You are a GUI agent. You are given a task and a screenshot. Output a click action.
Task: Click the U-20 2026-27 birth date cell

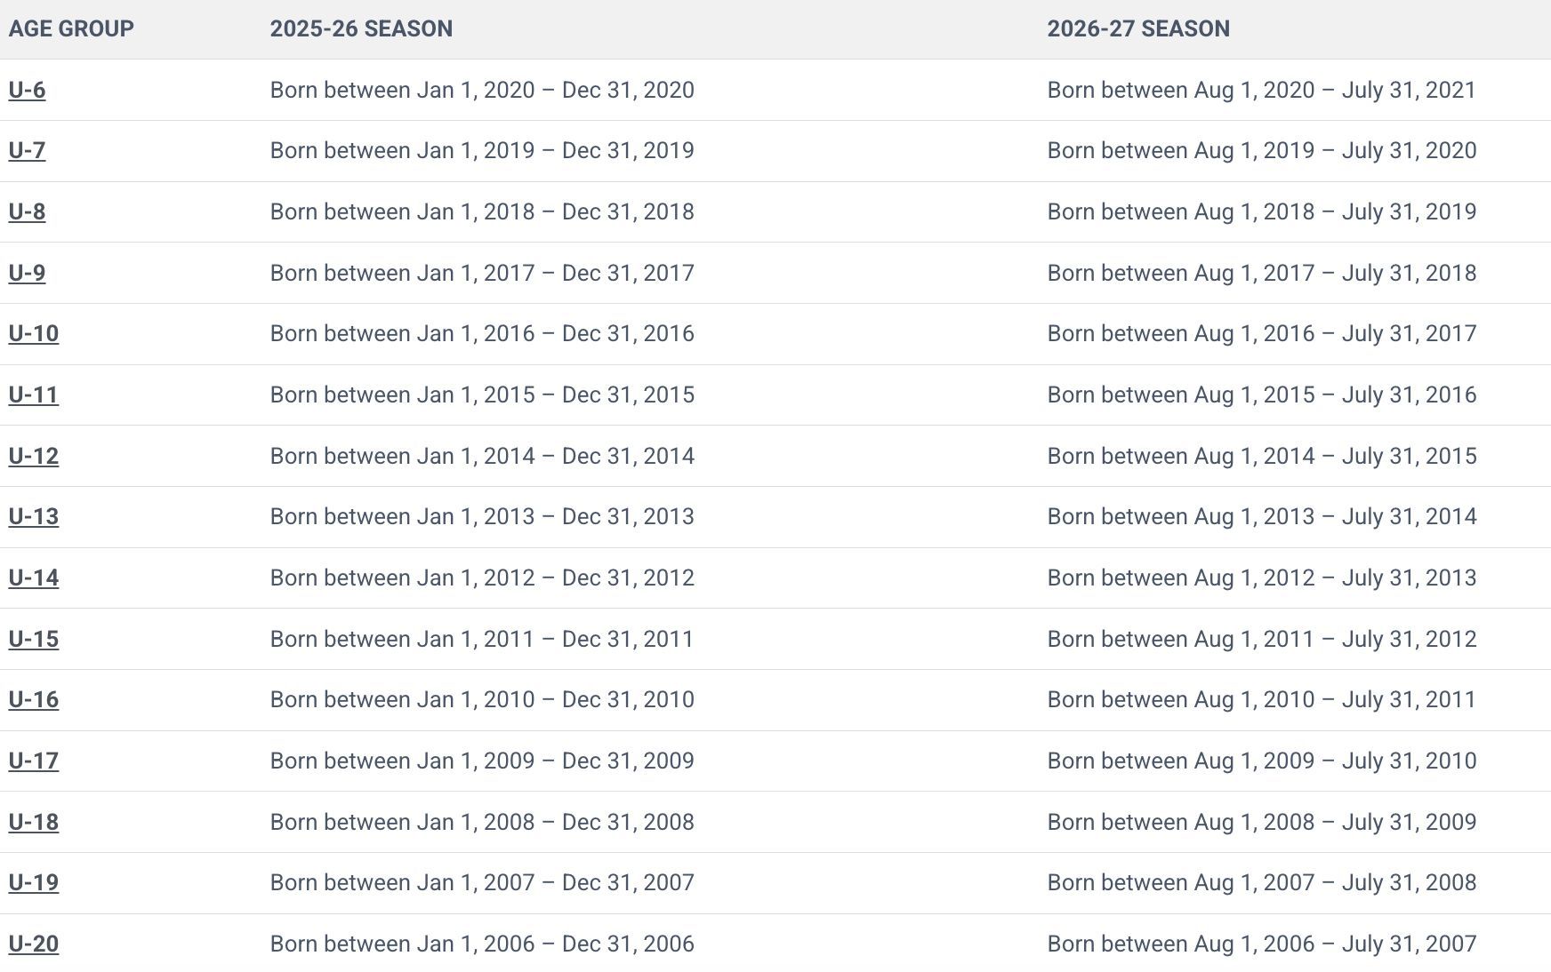[x=1261, y=944]
